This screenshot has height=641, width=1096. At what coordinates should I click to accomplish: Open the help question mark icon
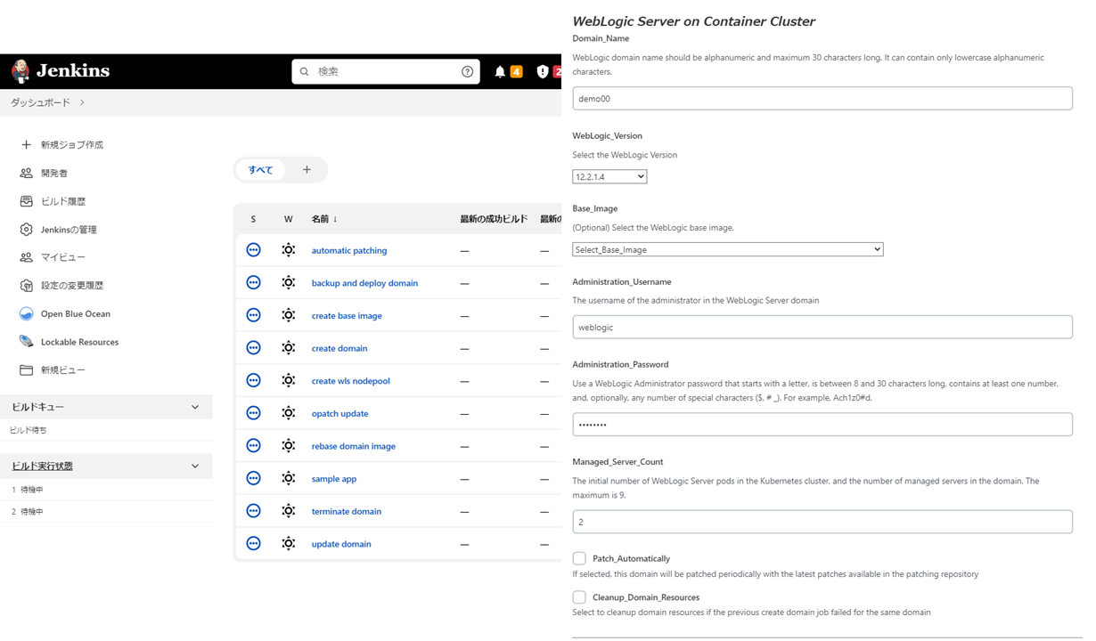467,71
